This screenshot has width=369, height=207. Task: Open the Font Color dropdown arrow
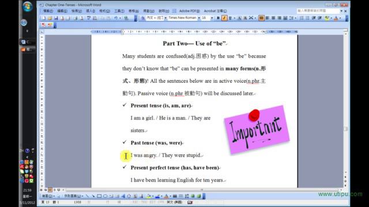tap(340, 18)
